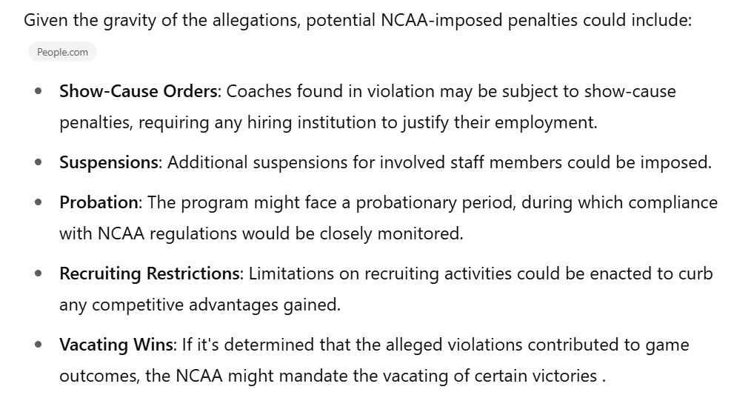Click the bold 'Vacating Wins' heading

click(116, 345)
